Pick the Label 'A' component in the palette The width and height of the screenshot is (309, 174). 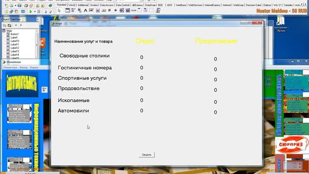point(85,10)
